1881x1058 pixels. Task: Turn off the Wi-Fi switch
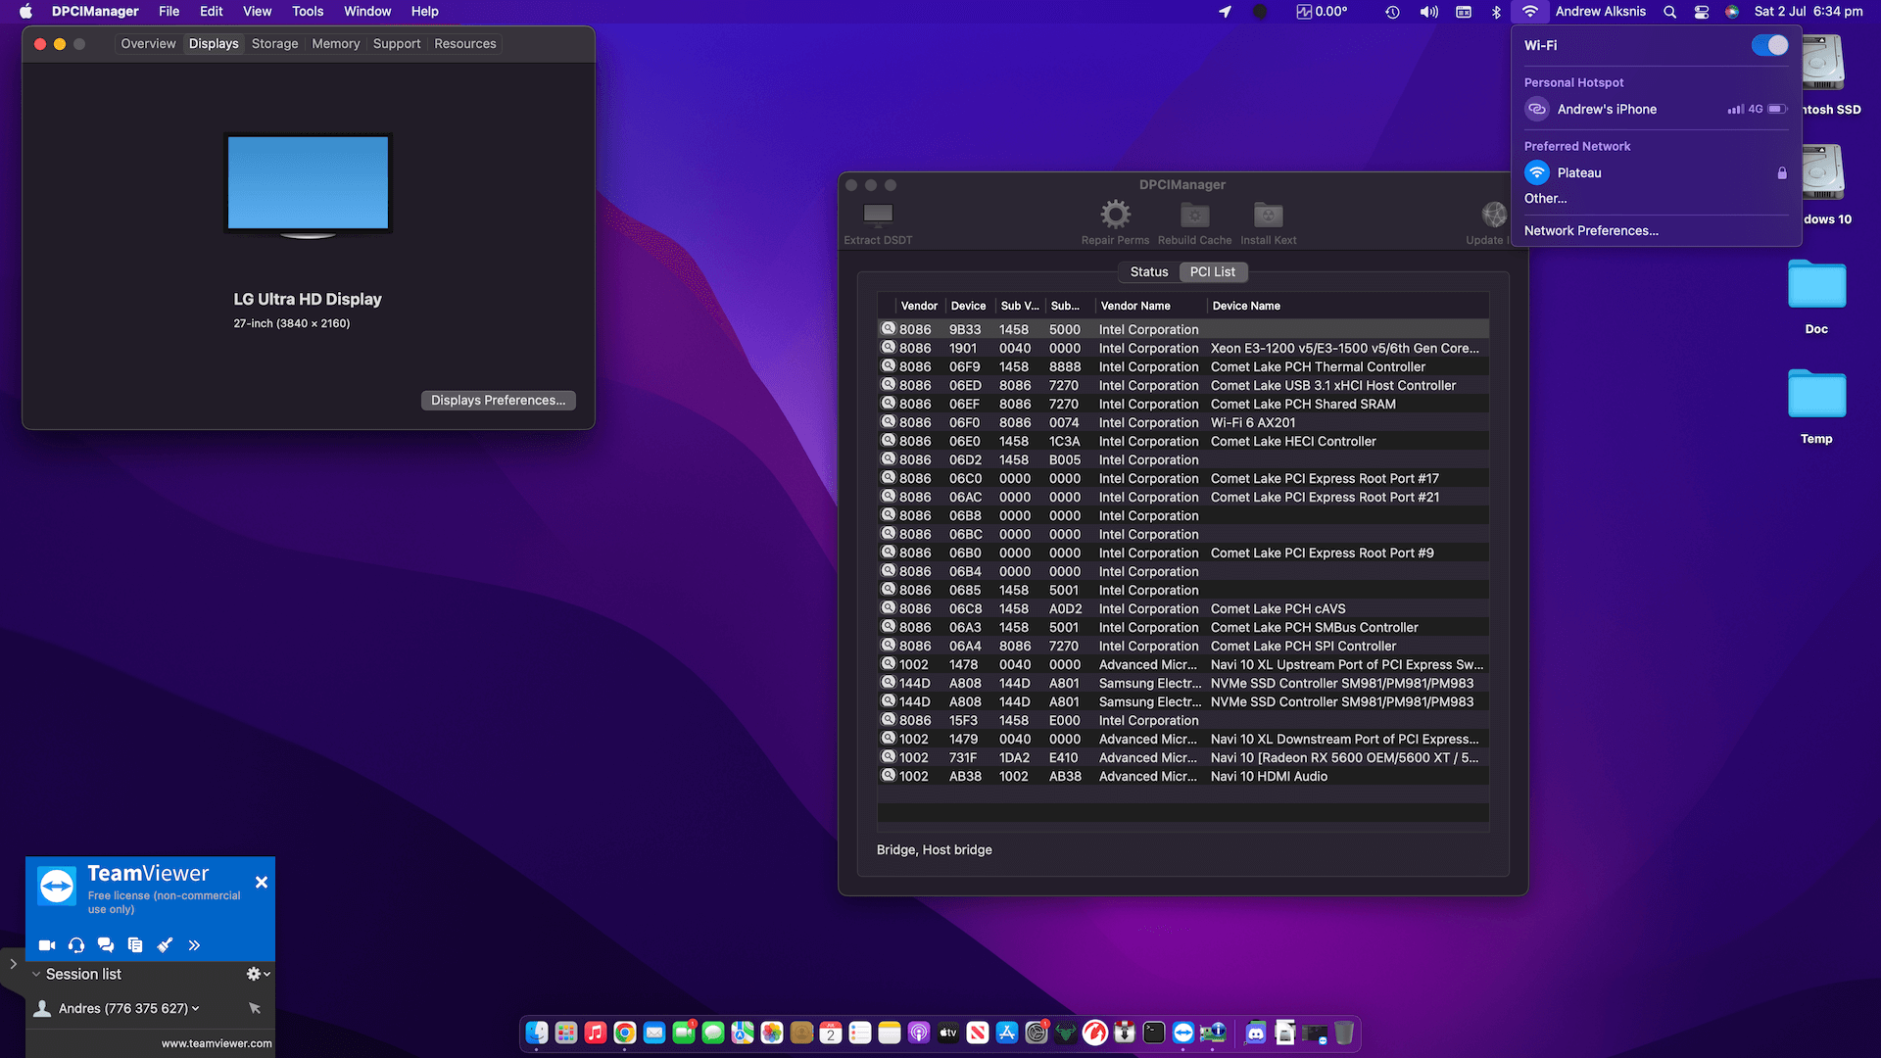point(1769,46)
